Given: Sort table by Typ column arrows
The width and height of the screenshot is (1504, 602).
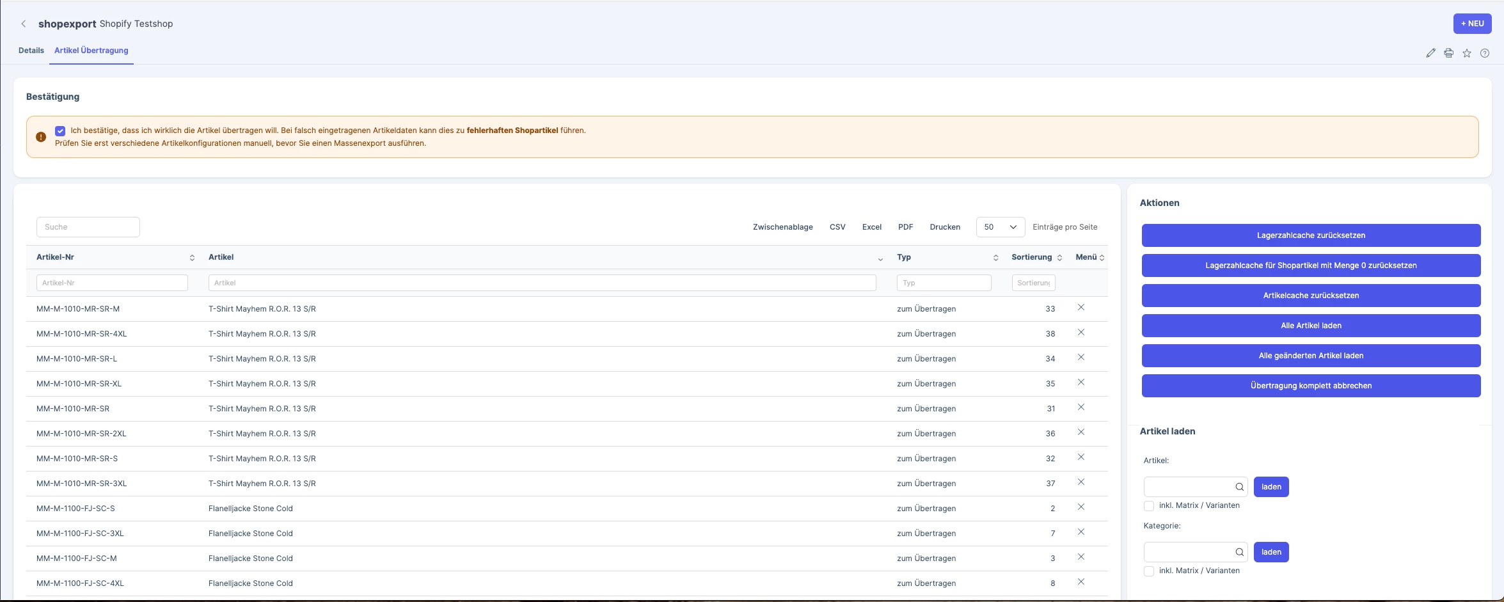Looking at the screenshot, I should coord(995,258).
